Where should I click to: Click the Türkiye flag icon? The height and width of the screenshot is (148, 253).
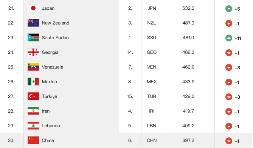click(33, 96)
